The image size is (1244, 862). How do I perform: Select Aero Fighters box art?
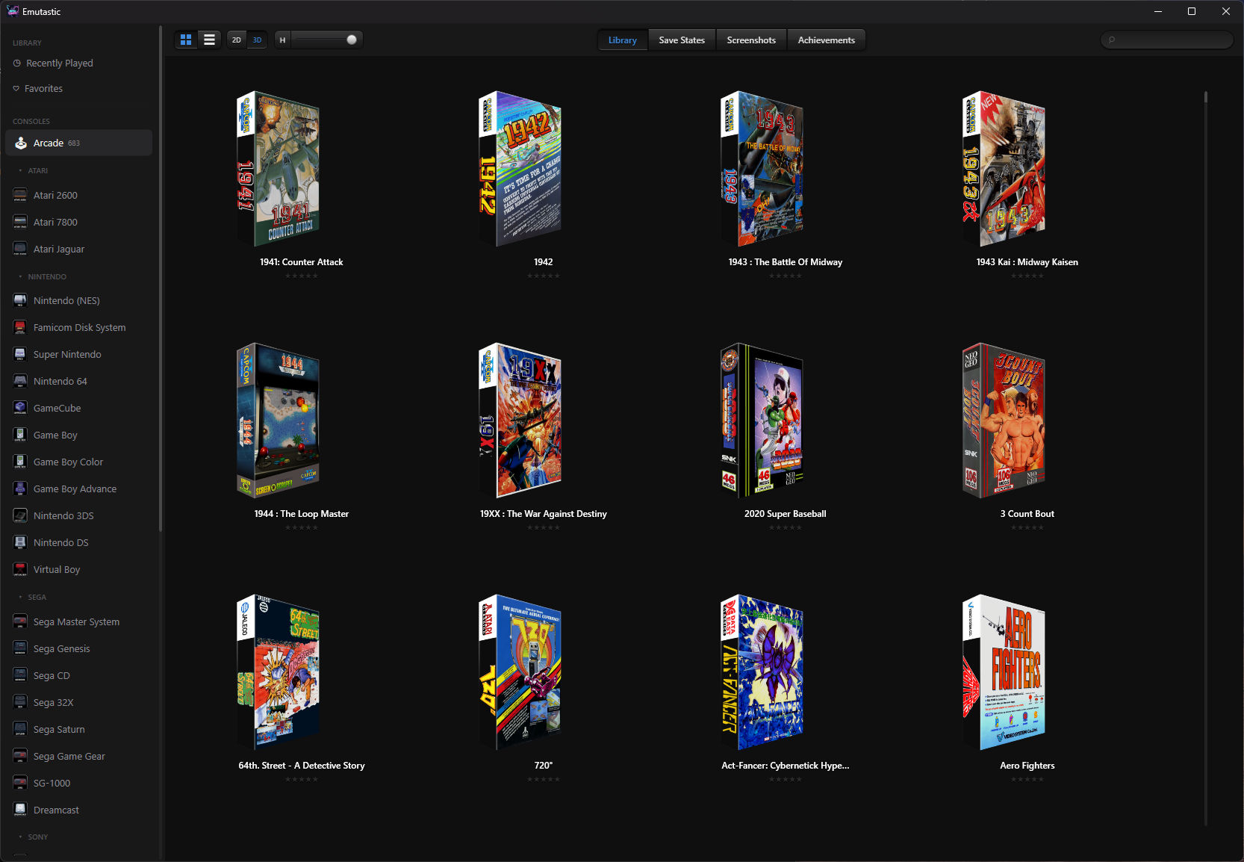(x=1004, y=672)
